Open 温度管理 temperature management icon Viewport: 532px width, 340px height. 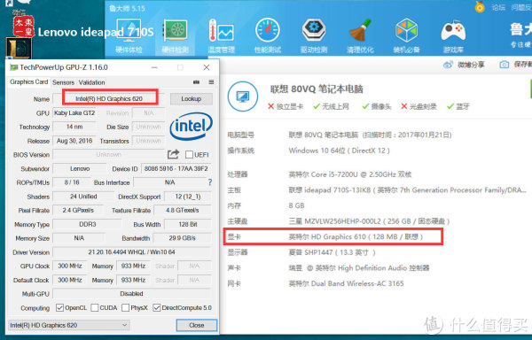[x=221, y=35]
